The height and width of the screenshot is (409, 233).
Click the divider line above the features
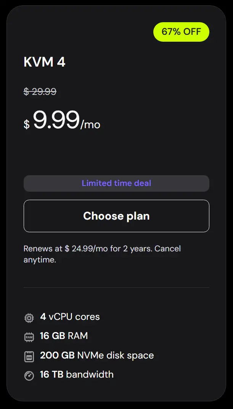116,287
